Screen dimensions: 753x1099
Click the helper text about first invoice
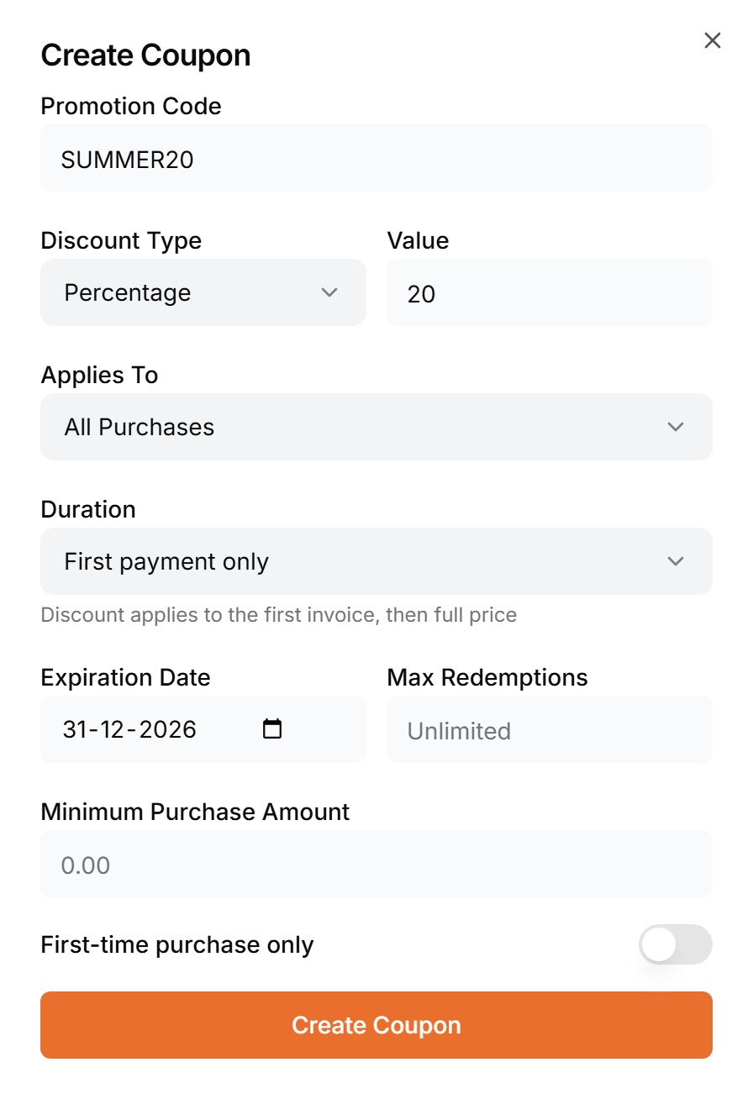(278, 615)
